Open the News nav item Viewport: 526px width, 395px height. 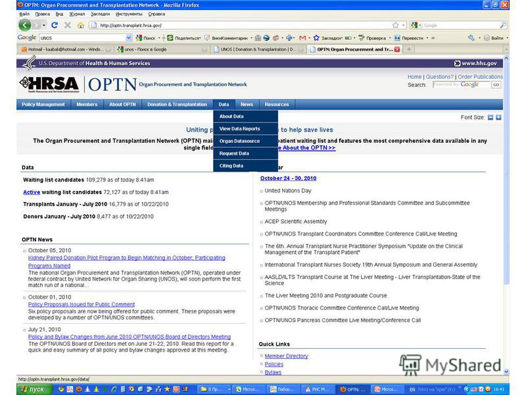[247, 105]
